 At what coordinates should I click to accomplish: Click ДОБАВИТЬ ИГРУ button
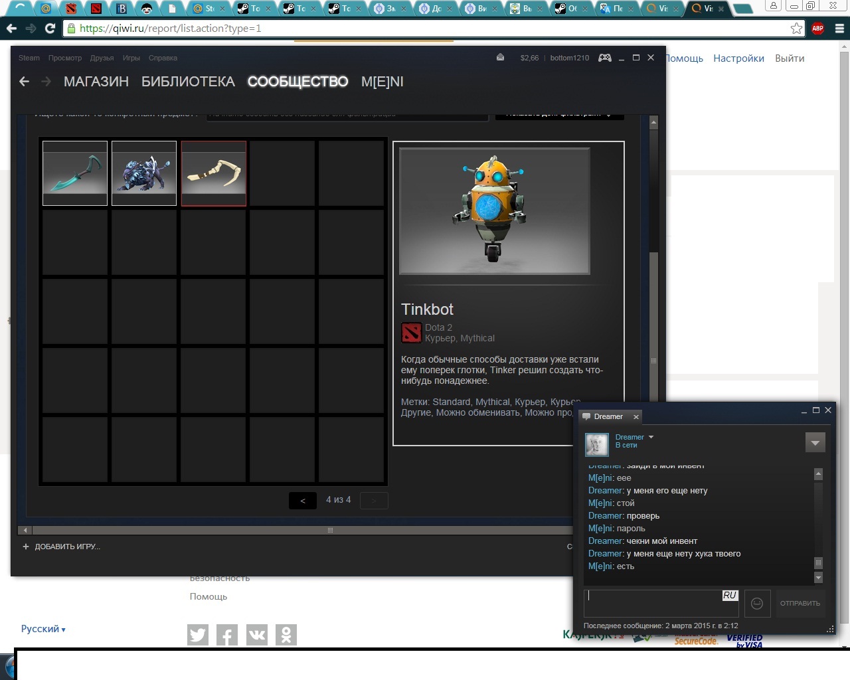(x=61, y=547)
